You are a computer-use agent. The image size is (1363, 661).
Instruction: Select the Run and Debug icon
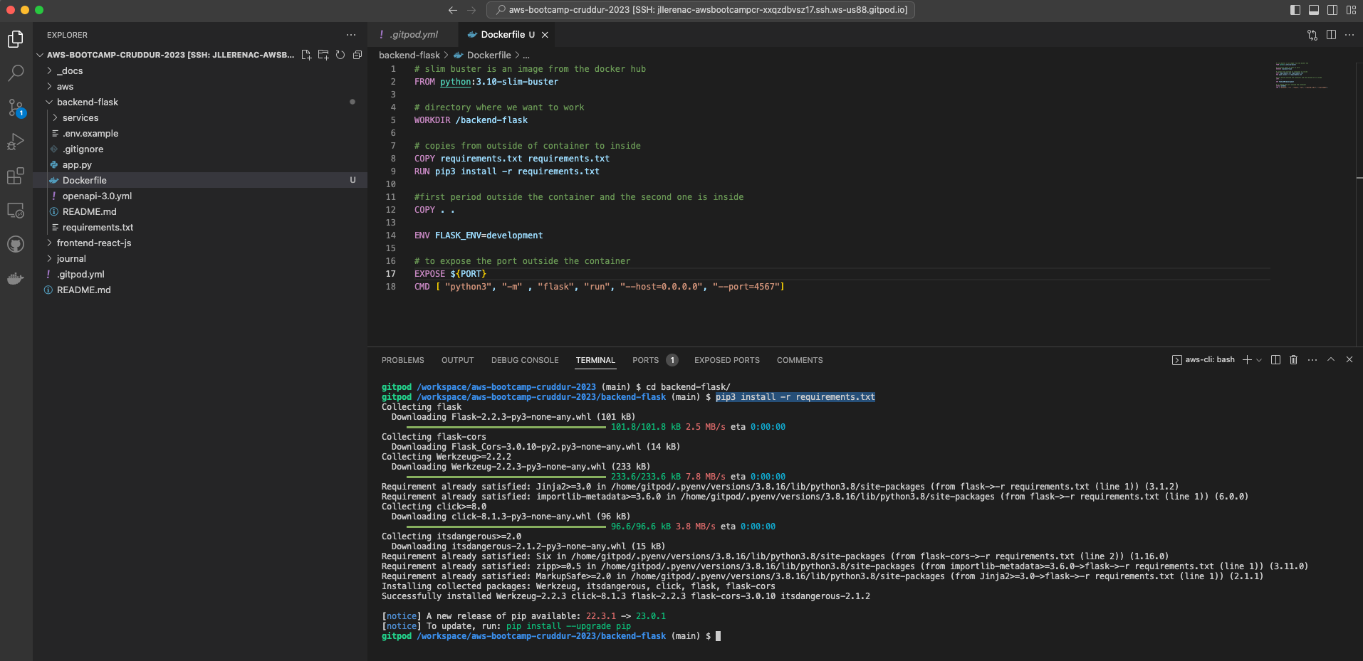(16, 142)
